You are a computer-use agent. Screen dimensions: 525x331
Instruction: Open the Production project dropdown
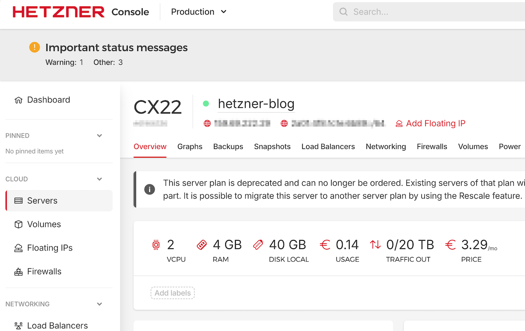199,12
